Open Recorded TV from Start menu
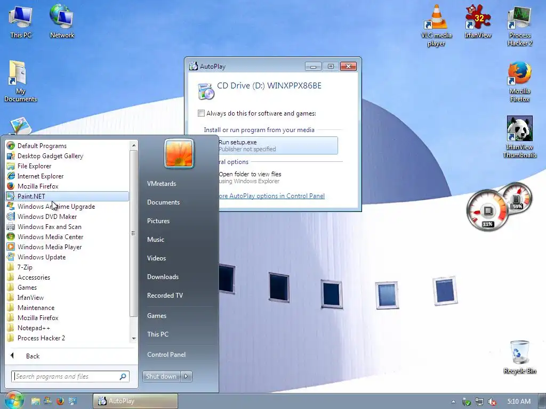The width and height of the screenshot is (546, 409). pos(165,295)
